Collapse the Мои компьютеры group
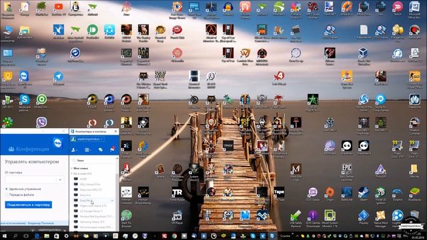The width and height of the screenshot is (427, 240). [x=72, y=169]
